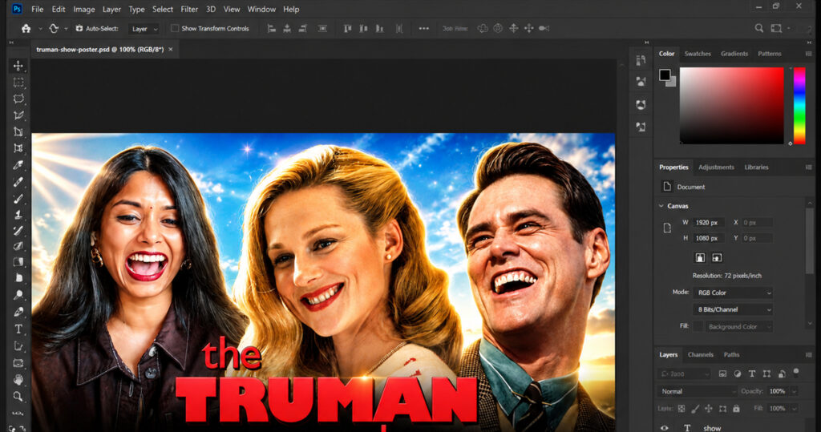The image size is (821, 432).
Task: Open the three-dots more align options
Action: point(423,29)
